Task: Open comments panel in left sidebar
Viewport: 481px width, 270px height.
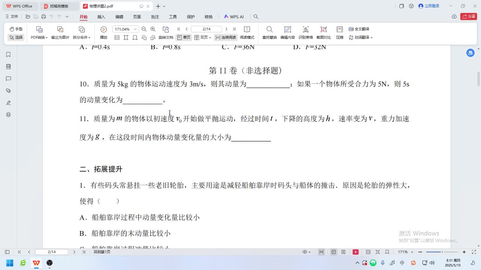Action: coord(8,79)
